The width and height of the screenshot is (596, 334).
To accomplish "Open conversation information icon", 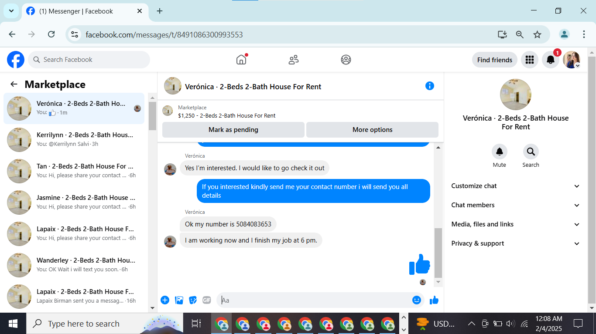I will pos(430,86).
